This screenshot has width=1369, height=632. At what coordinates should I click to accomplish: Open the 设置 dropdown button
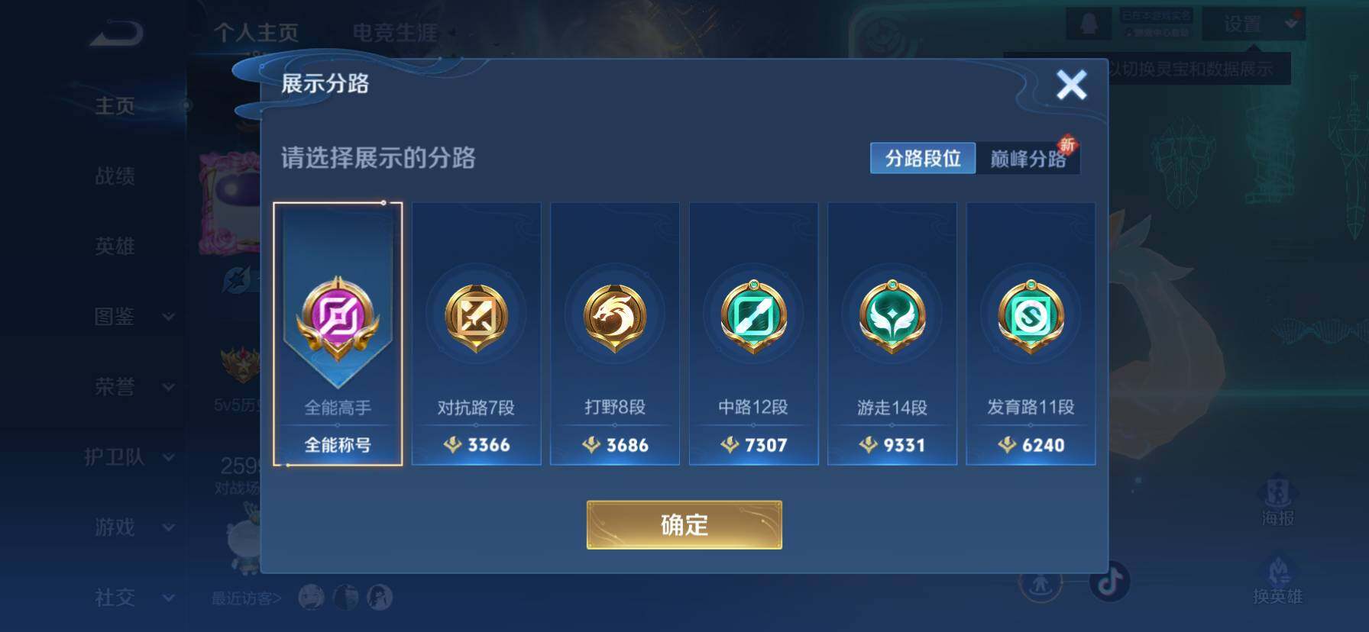click(x=1254, y=24)
